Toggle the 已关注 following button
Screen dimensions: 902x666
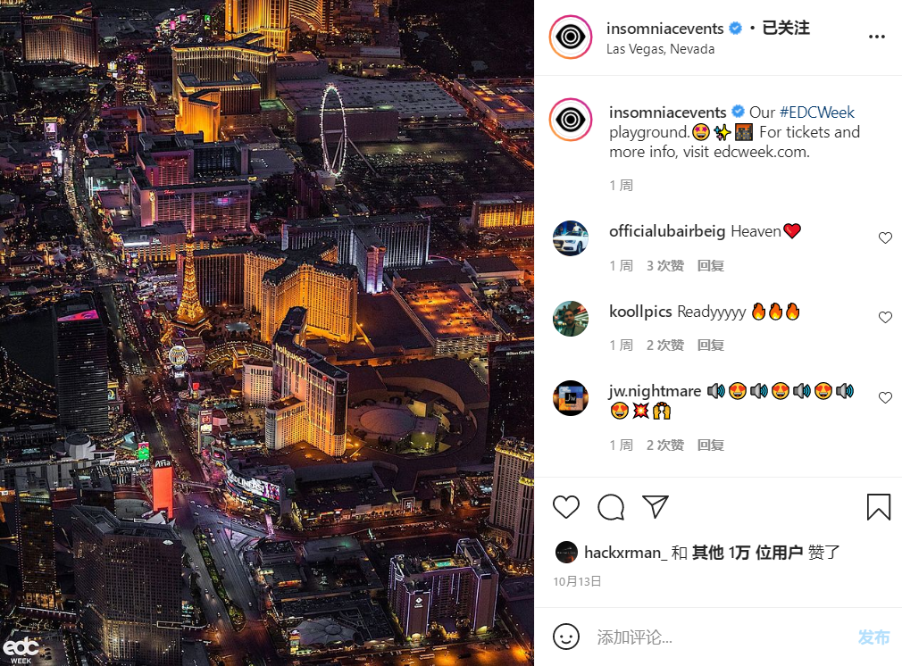(x=786, y=28)
